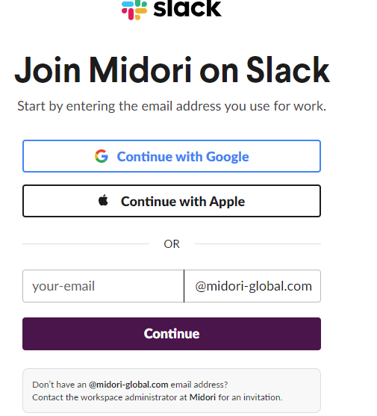The height and width of the screenshot is (416, 377).
Task: Click bold @midori-global.com in the notice
Action: point(128,385)
